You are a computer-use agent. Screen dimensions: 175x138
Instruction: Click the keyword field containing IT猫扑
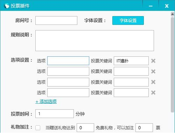coord(131,61)
